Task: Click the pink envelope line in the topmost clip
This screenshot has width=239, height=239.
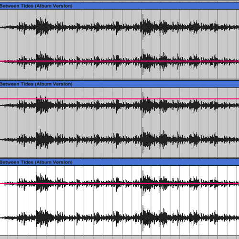Action: 119,61
